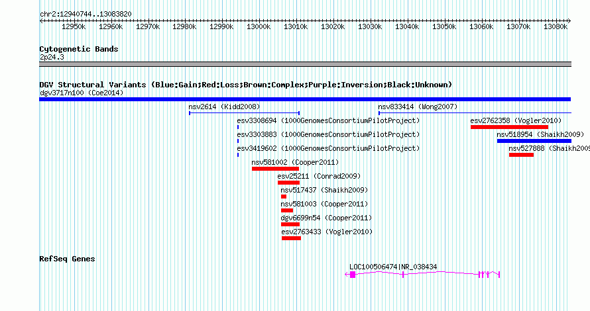Select dgv6699n54 (Cooper2011) label
Image resolution: width=590 pixels, height=311 pixels.
(326, 218)
